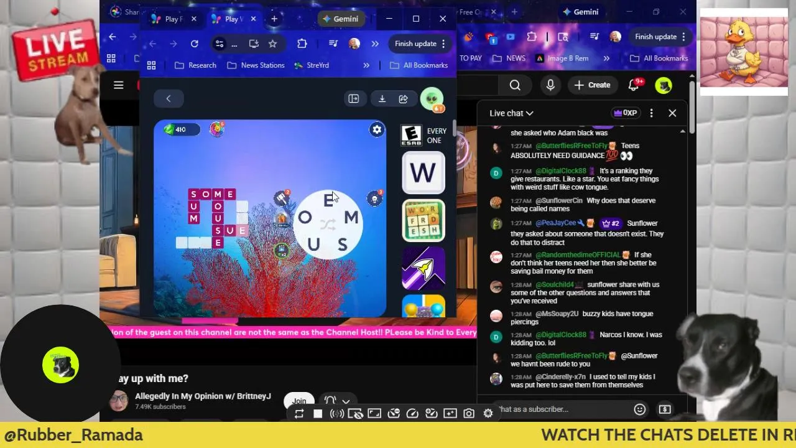Click install app icon in address bar

254,44
